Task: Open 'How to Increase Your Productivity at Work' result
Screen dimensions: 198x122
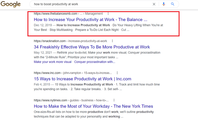Action: (x=91, y=20)
